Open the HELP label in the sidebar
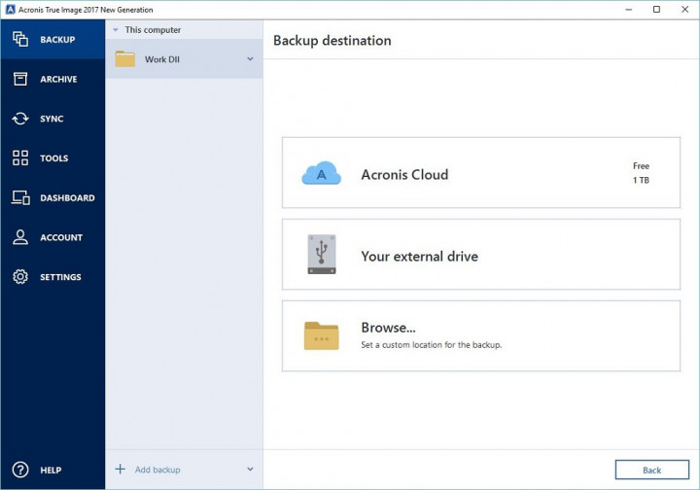This screenshot has height=490, width=700. 51,470
